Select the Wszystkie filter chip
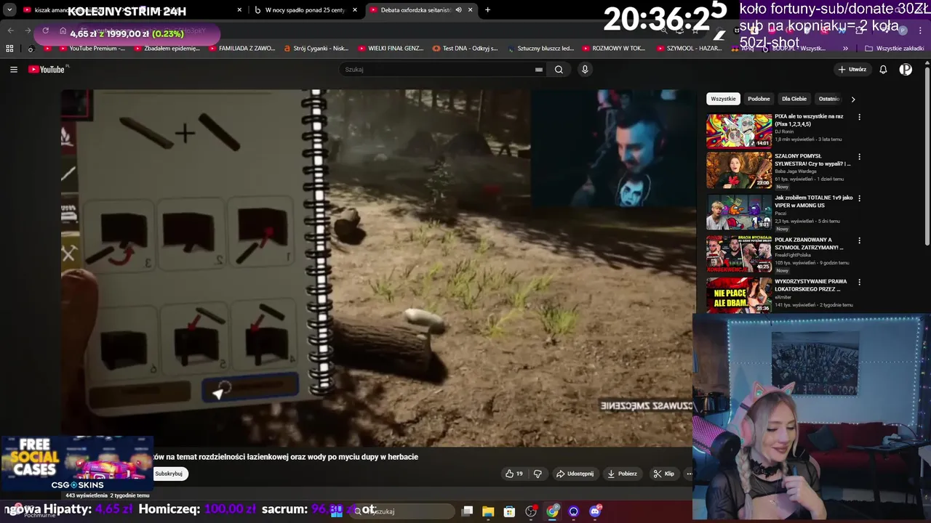This screenshot has width=931, height=523. (723, 99)
